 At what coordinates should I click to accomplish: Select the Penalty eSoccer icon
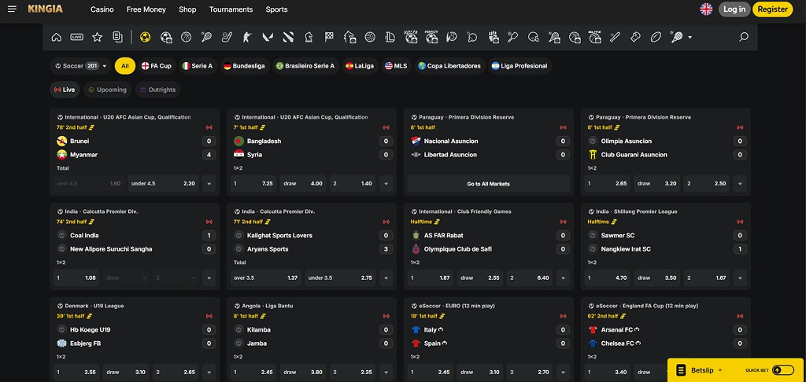(x=431, y=37)
